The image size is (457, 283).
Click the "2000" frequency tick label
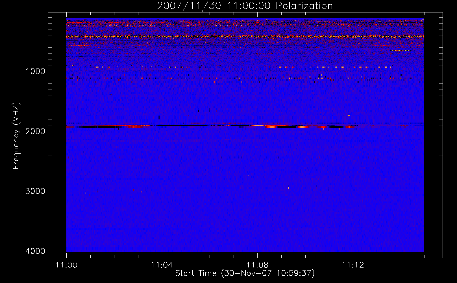35,131
